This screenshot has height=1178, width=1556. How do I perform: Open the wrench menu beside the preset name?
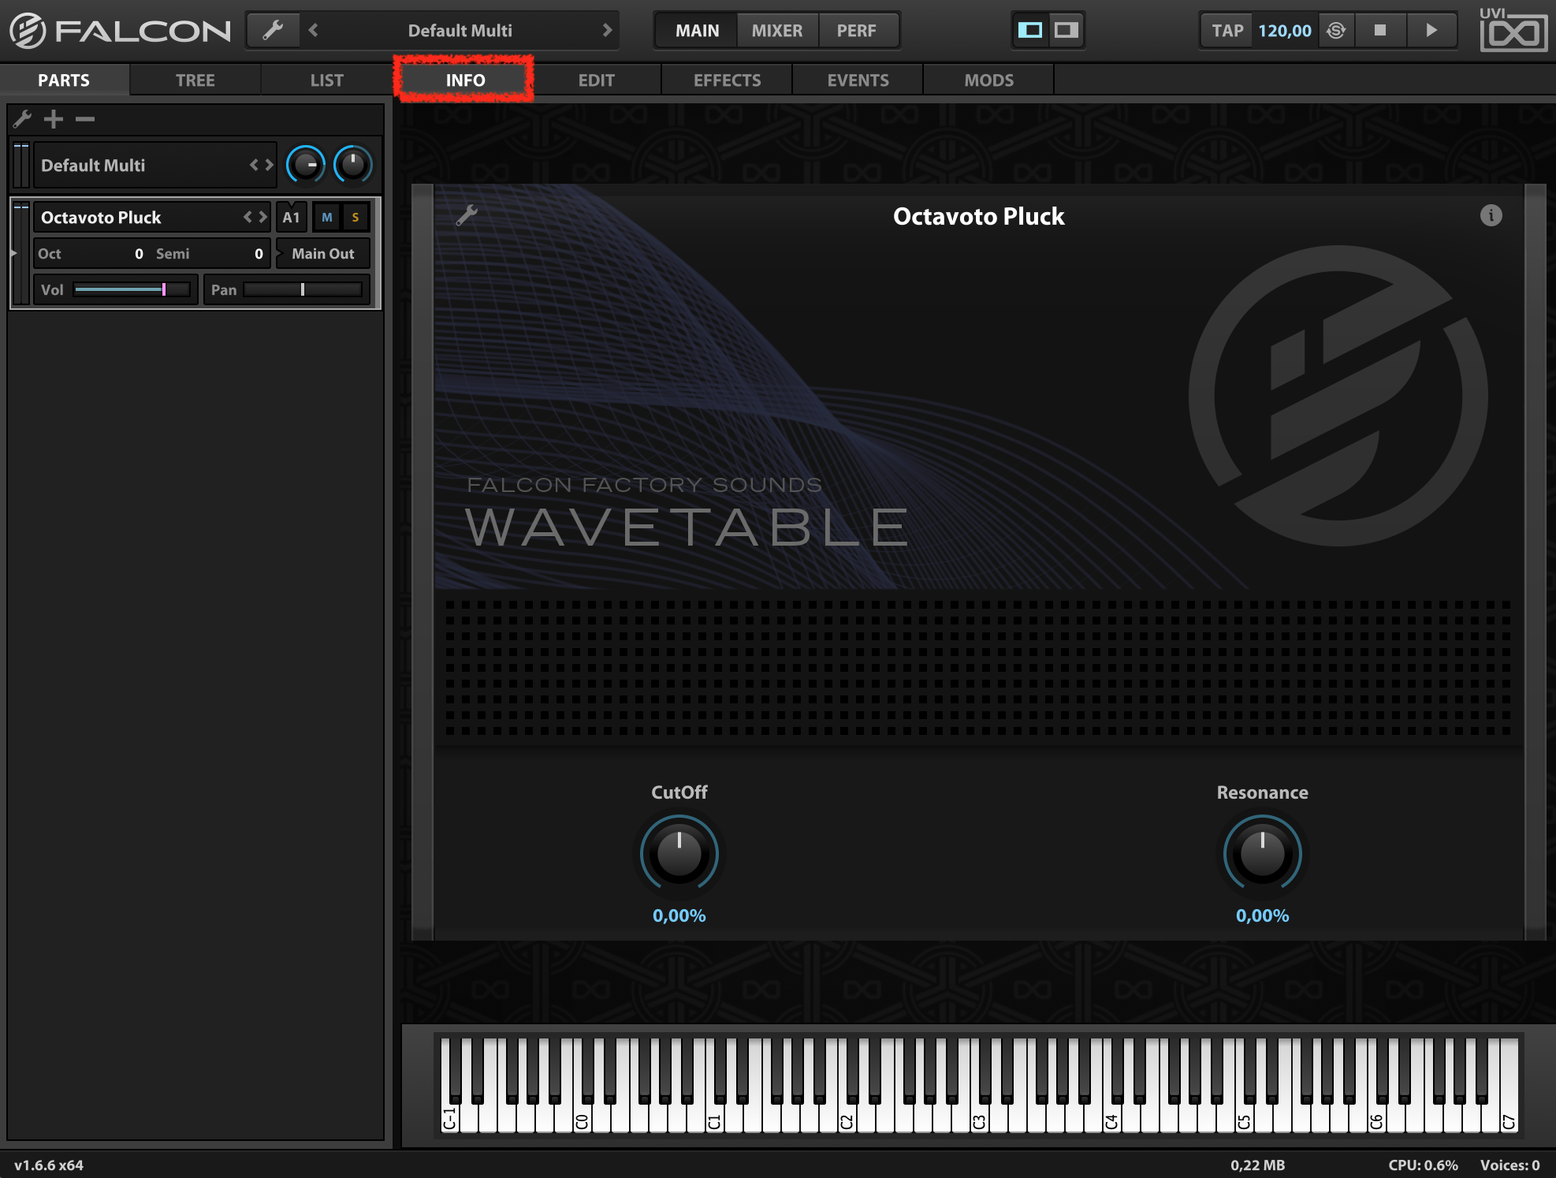[273, 31]
